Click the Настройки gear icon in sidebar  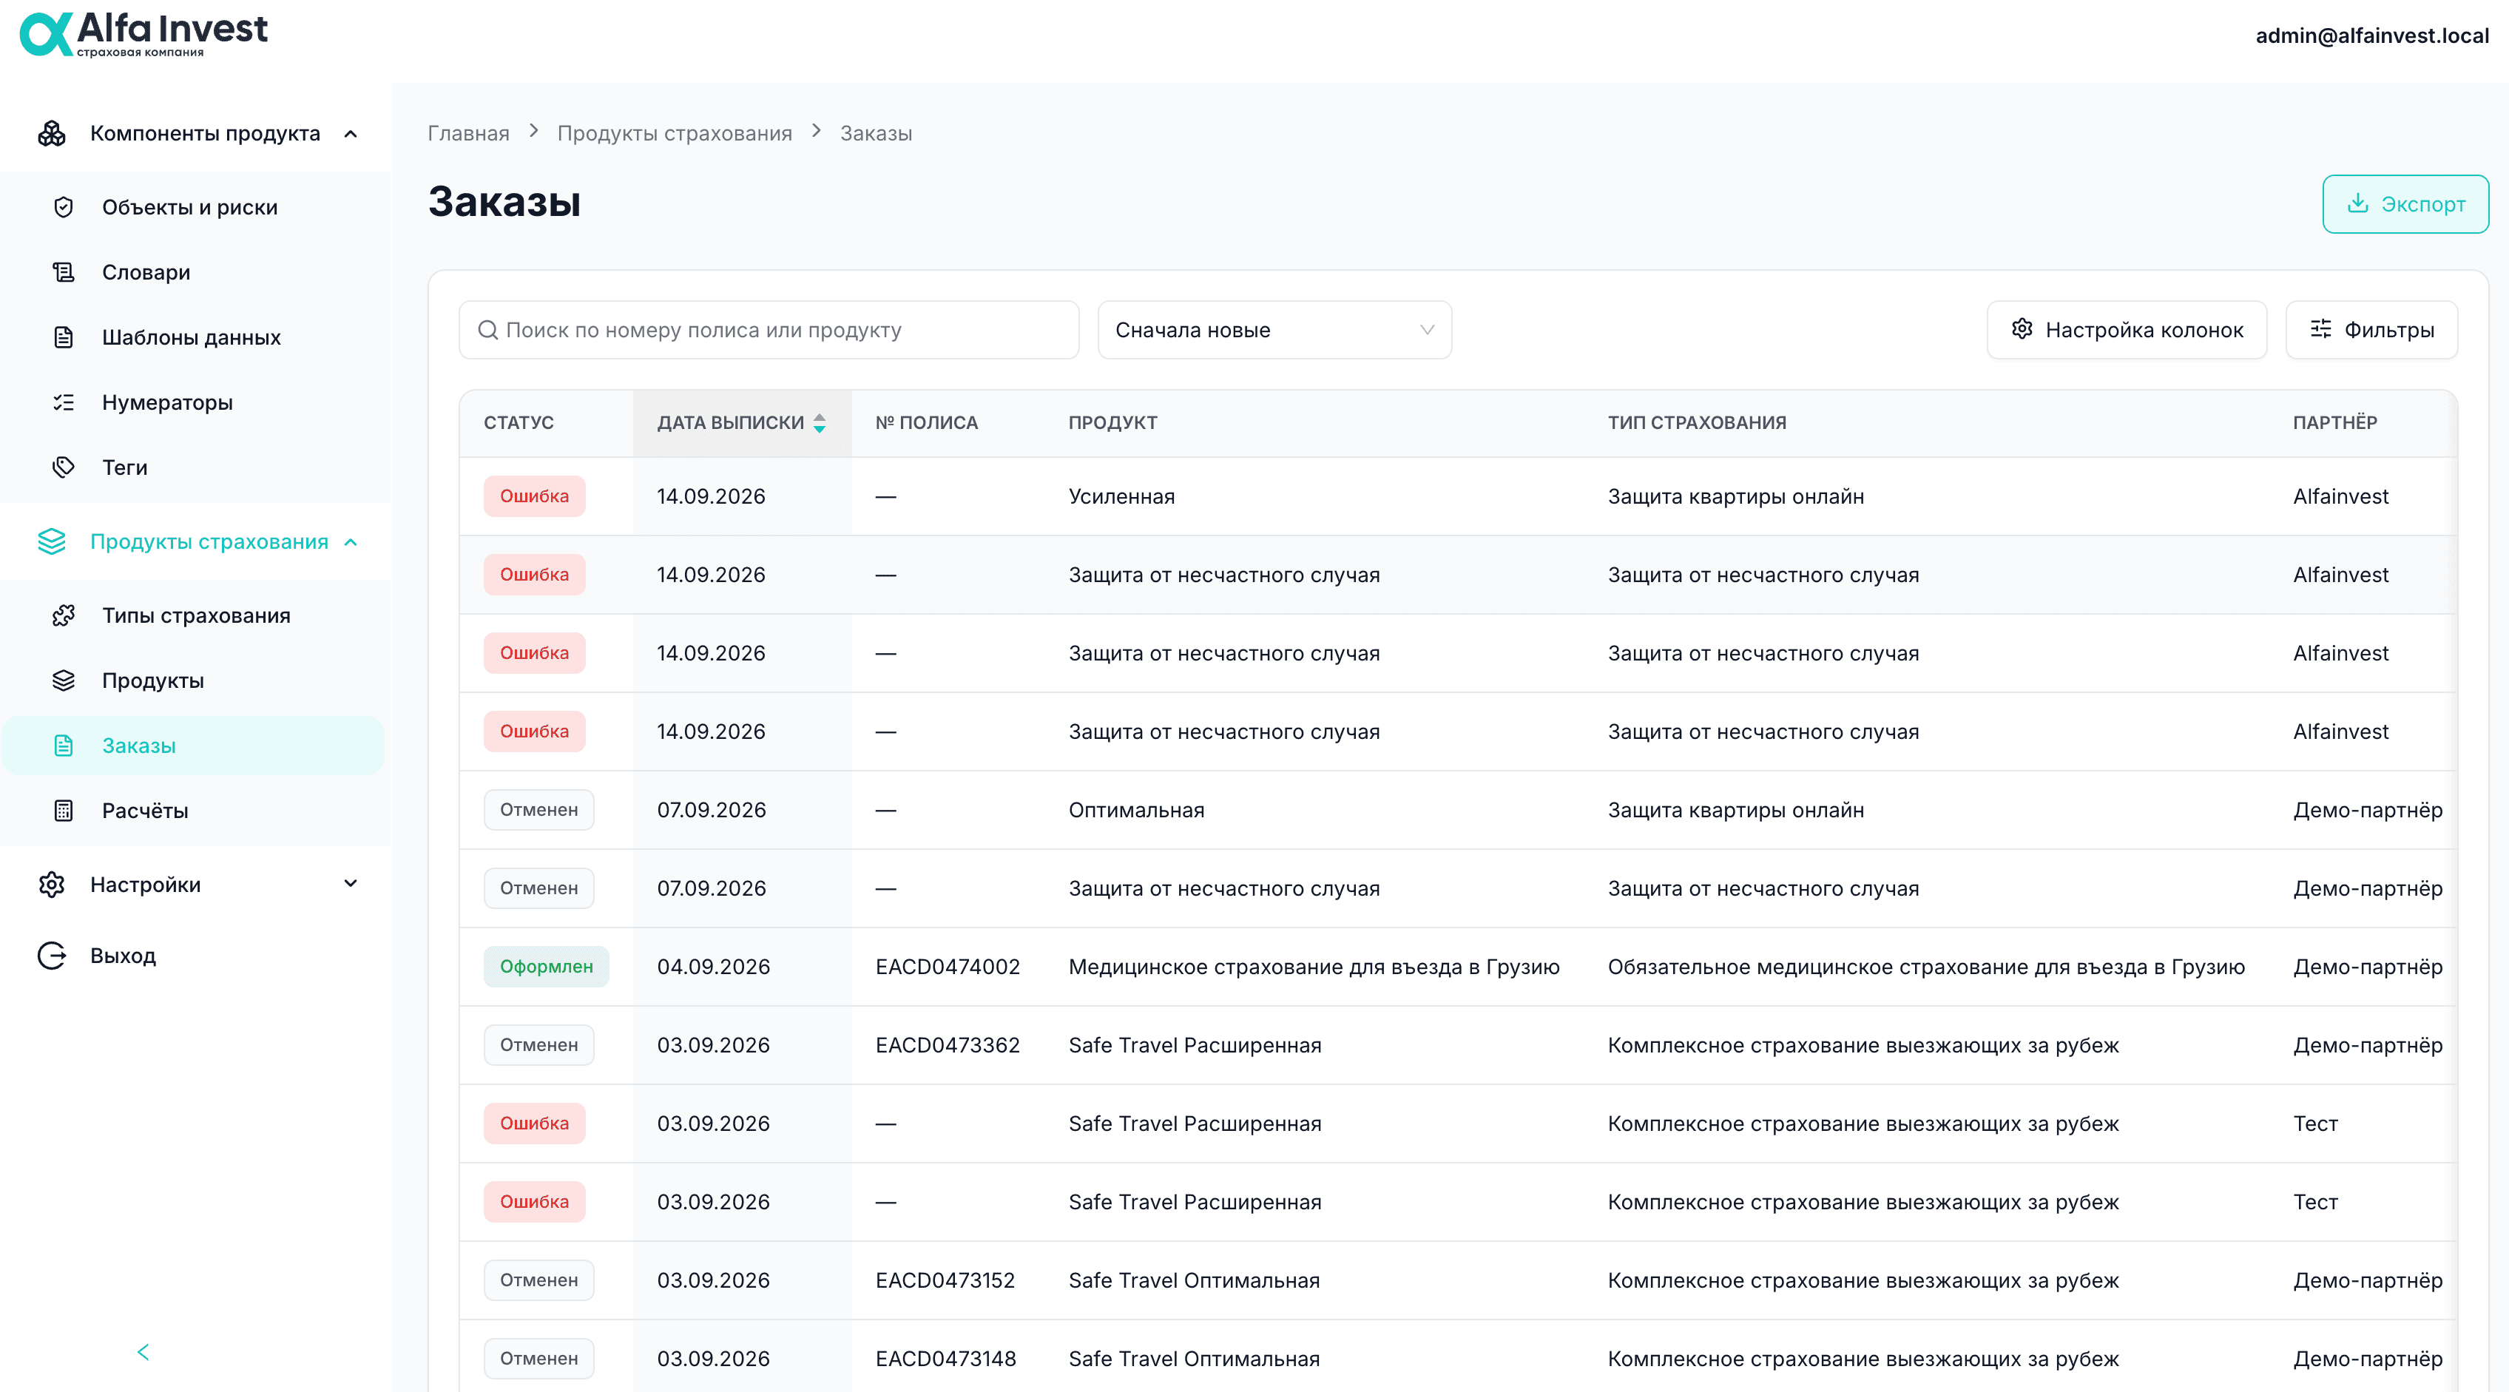52,885
